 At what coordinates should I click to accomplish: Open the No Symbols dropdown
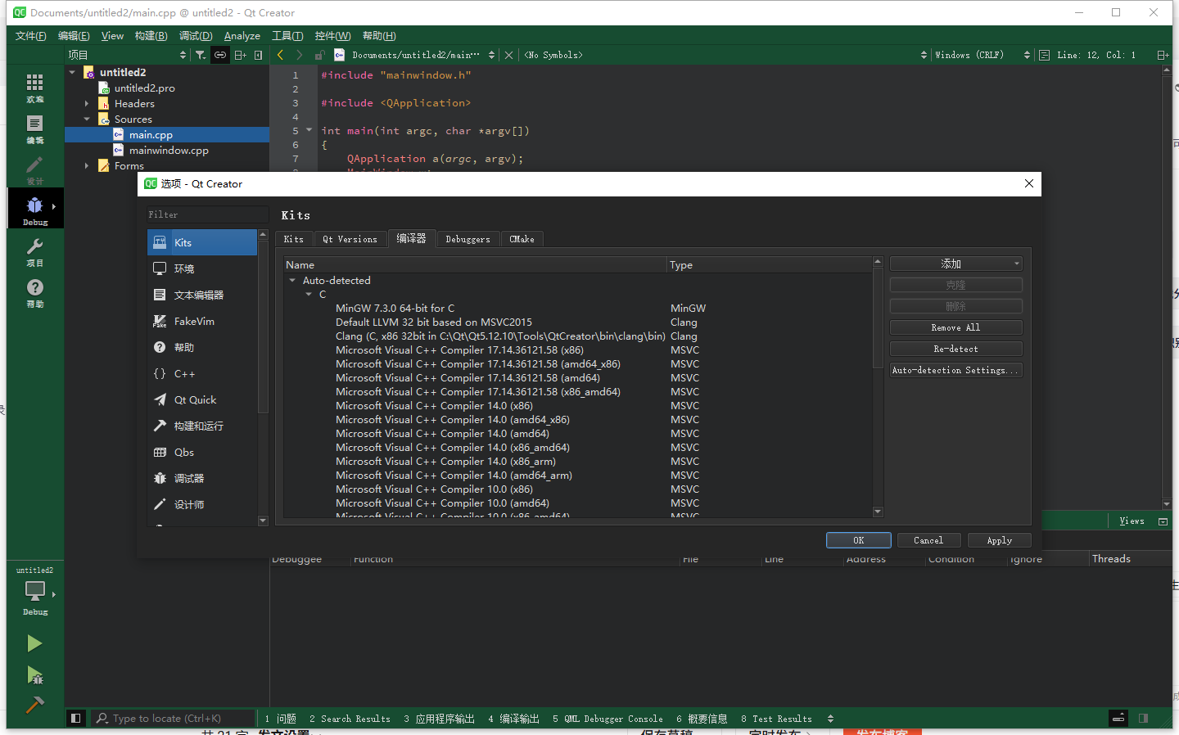(x=725, y=55)
